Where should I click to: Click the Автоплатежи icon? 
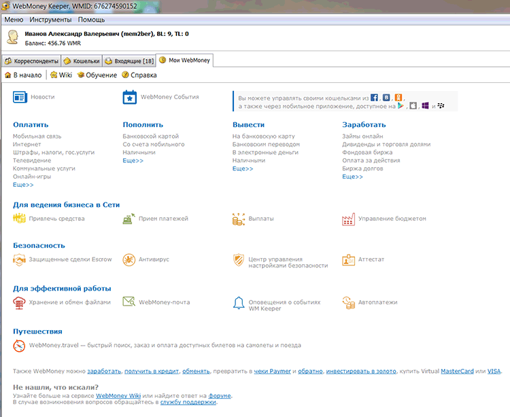tap(348, 303)
